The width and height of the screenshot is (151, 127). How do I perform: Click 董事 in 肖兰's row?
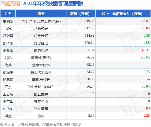pyautogui.click(x=41, y=116)
